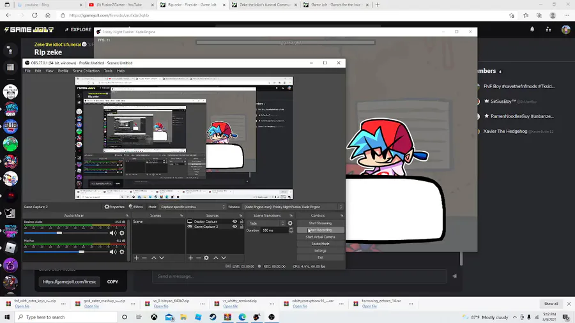Click Show all downloads button
The image size is (575, 323).
point(551,304)
